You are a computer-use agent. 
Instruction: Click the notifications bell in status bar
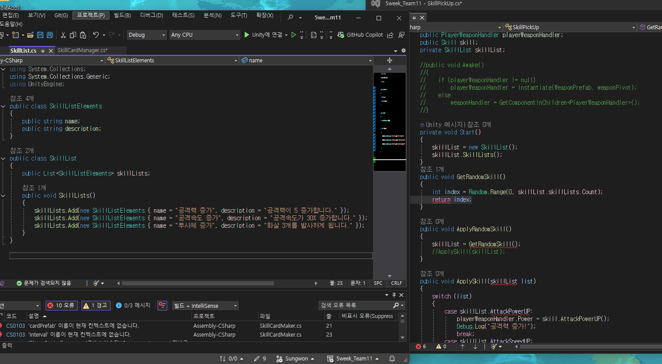pos(392,359)
